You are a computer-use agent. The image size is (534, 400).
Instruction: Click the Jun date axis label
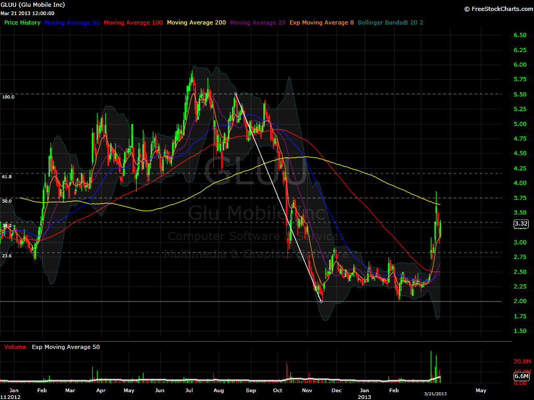[160, 391]
